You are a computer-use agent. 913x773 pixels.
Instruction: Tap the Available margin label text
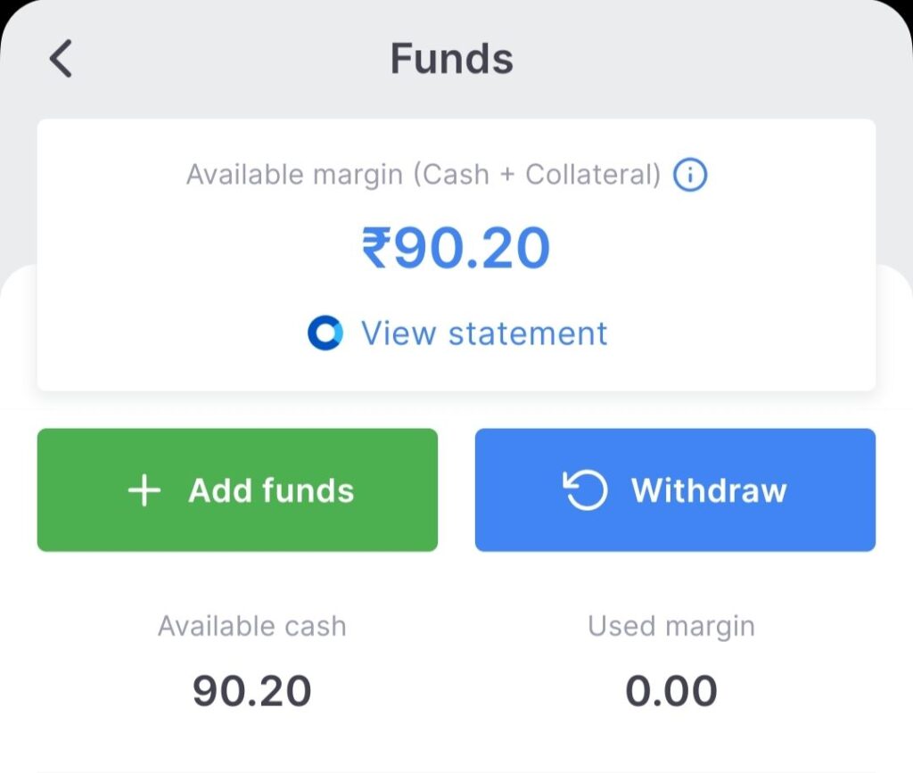[x=294, y=175]
